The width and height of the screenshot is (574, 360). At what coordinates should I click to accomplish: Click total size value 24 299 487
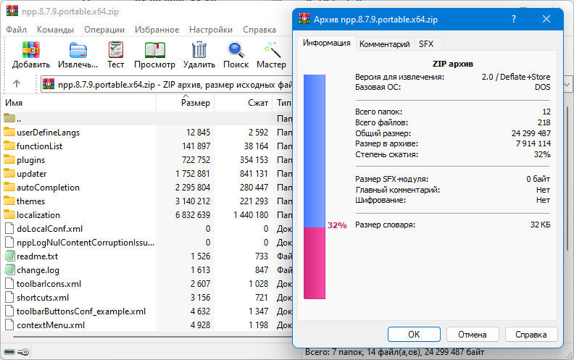click(x=531, y=133)
